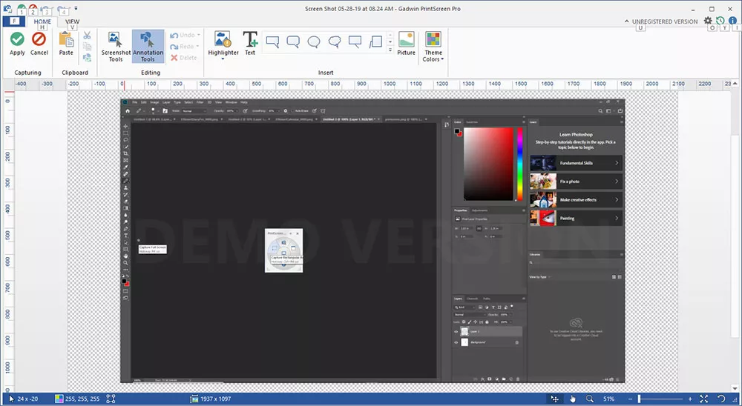Click the fit-to-window arrows icon
Image resolution: width=742 pixels, height=406 pixels.
(x=704, y=399)
